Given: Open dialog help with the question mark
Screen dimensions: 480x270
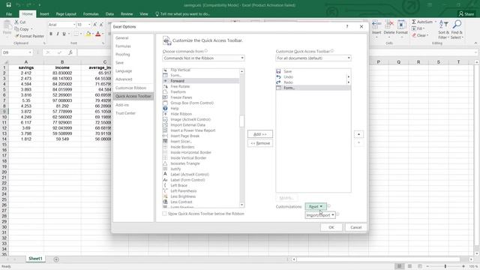Looking at the screenshot, I should click(347, 27).
